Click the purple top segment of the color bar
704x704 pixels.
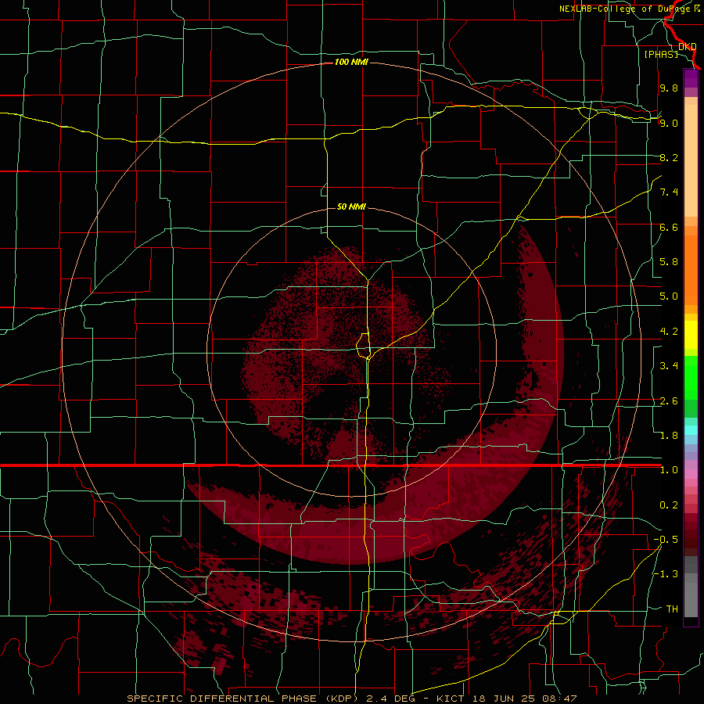[x=691, y=79]
